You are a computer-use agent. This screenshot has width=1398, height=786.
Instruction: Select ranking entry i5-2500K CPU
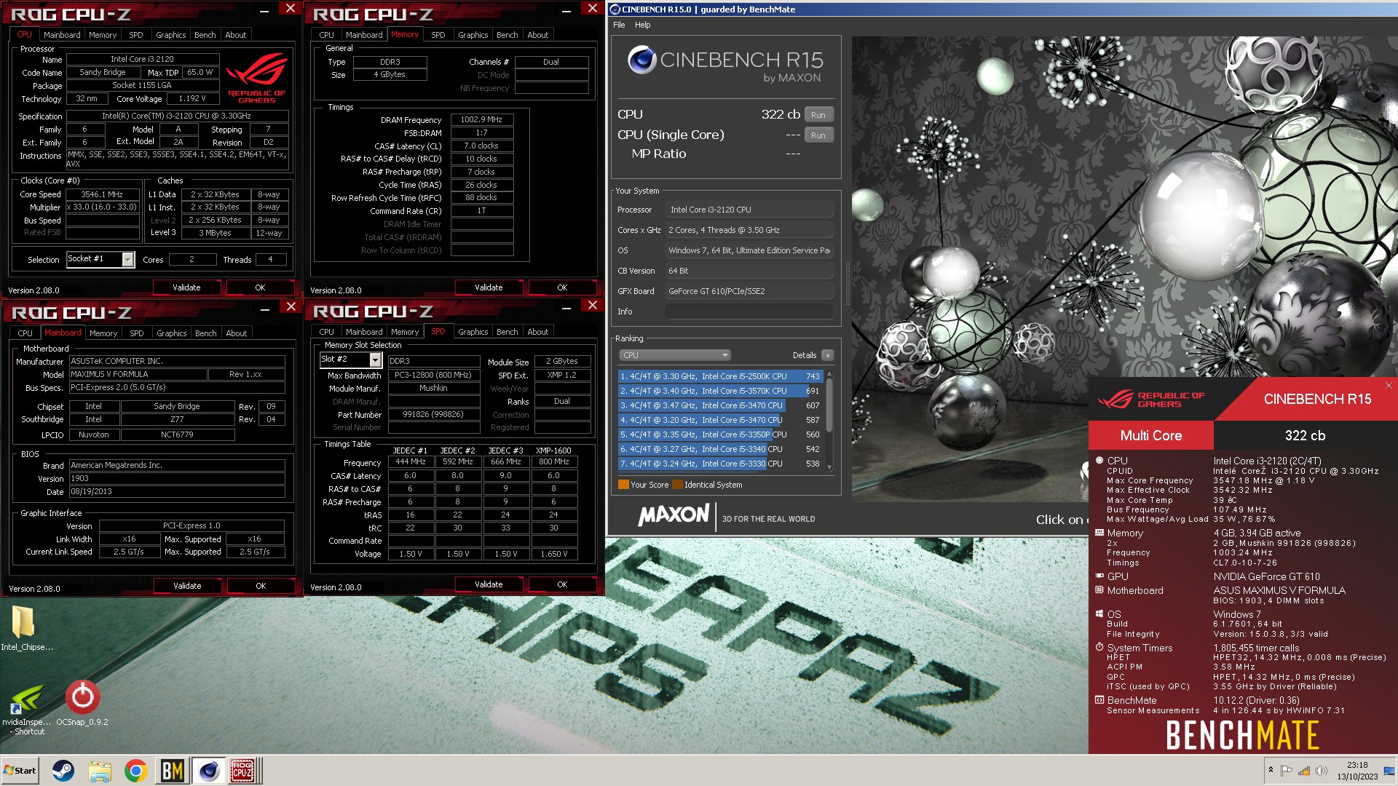click(x=720, y=376)
